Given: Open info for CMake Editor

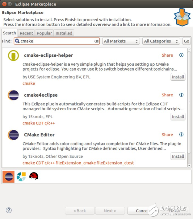Looking at the screenshot, I should [181, 135].
